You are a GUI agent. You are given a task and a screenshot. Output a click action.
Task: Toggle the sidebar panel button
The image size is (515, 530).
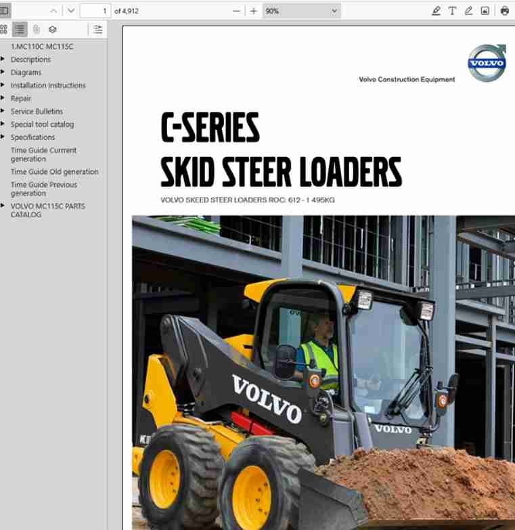click(4, 11)
